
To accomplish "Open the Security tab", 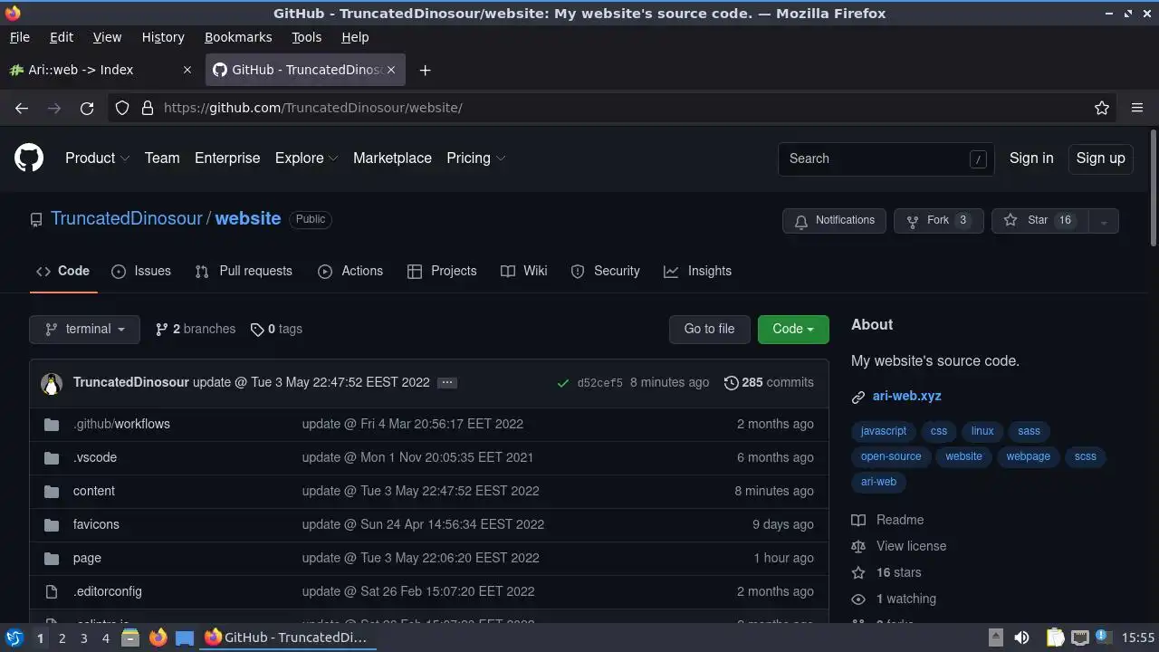I will pyautogui.click(x=605, y=271).
